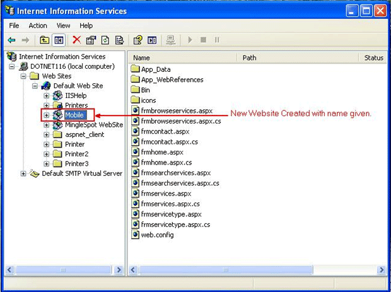The height and width of the screenshot is (292, 391).
Task: Expand the Default SMTP Virtual Server node
Action: pos(23,174)
